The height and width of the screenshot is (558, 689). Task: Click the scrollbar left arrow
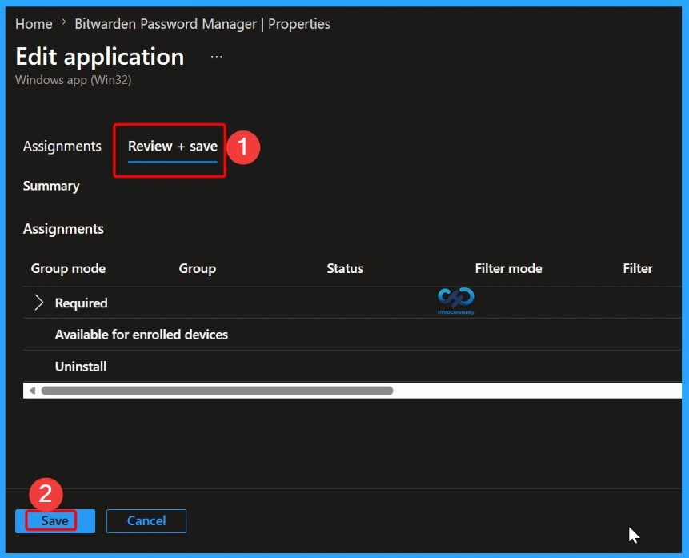(x=32, y=391)
